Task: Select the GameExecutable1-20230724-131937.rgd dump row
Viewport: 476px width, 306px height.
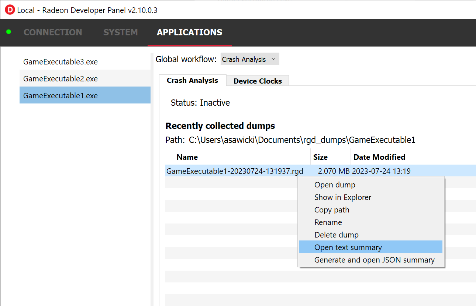Action: 235,171
